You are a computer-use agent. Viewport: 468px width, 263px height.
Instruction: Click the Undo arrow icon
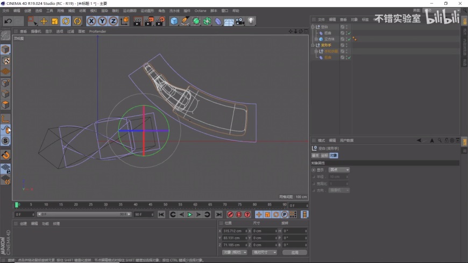click(x=8, y=21)
